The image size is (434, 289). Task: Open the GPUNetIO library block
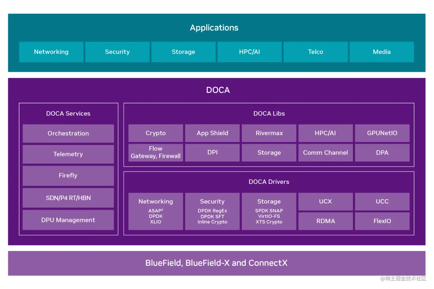(382, 133)
